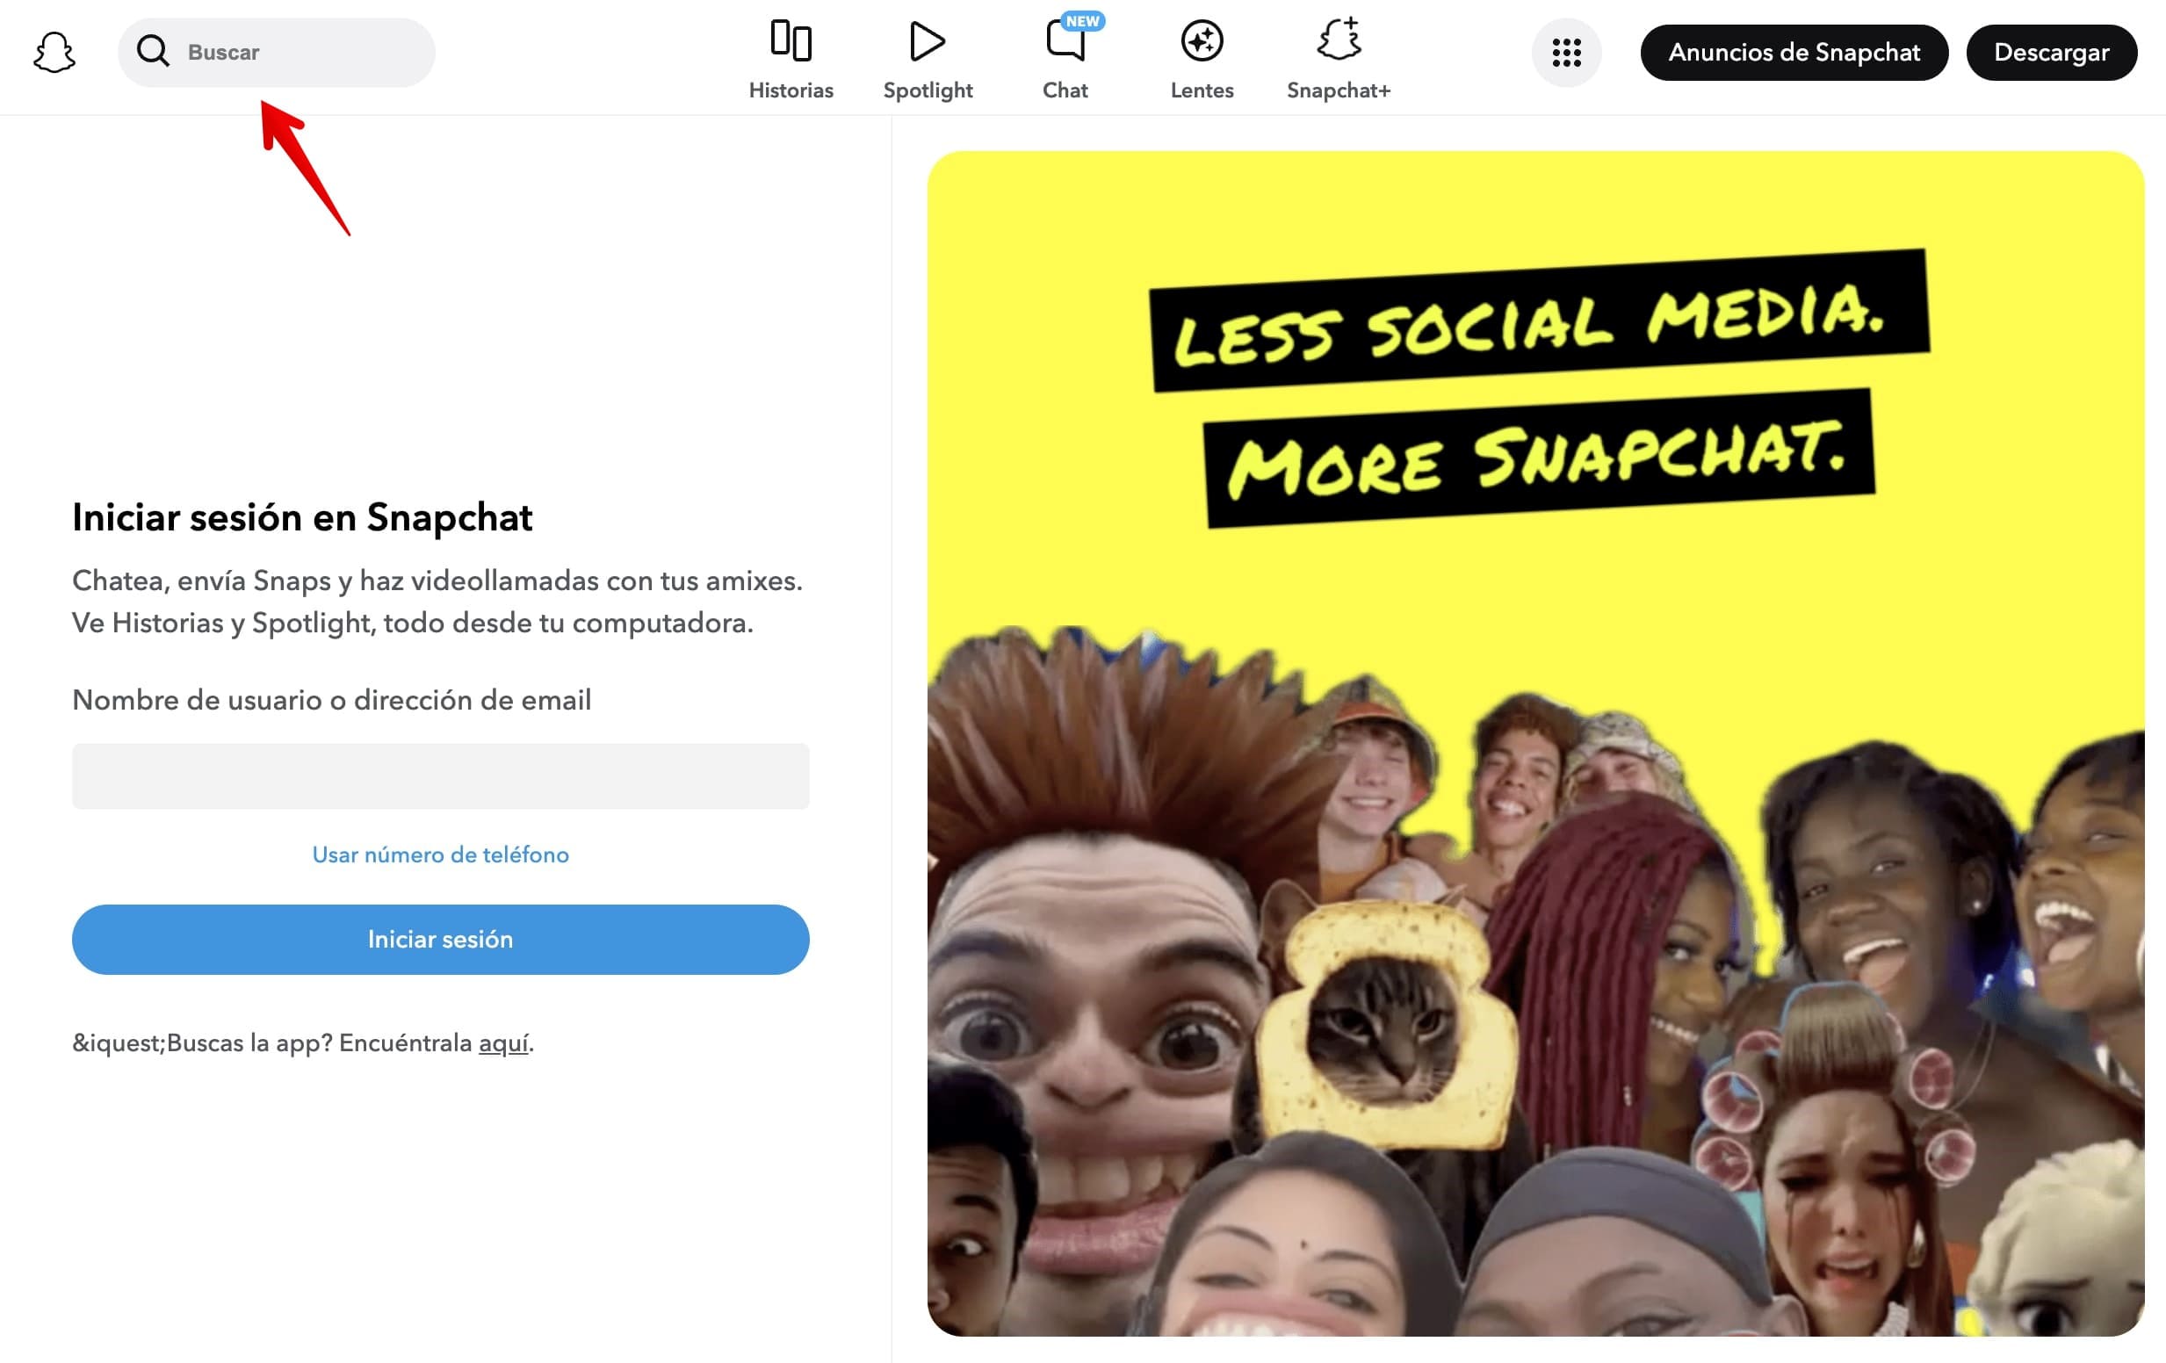Viewport: 2166px width, 1363px height.
Task: Open the Chat speech bubble icon
Action: click(x=1065, y=40)
